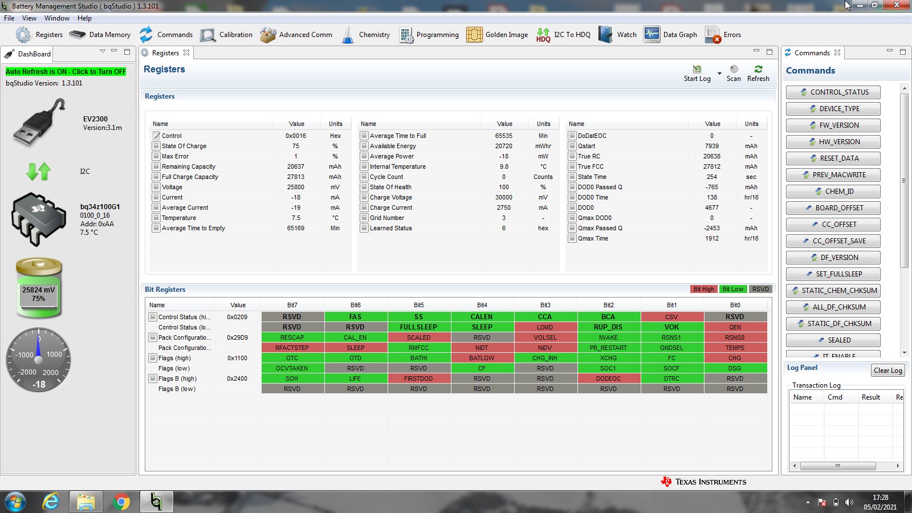
Task: Open the File menu
Action: click(x=9, y=18)
